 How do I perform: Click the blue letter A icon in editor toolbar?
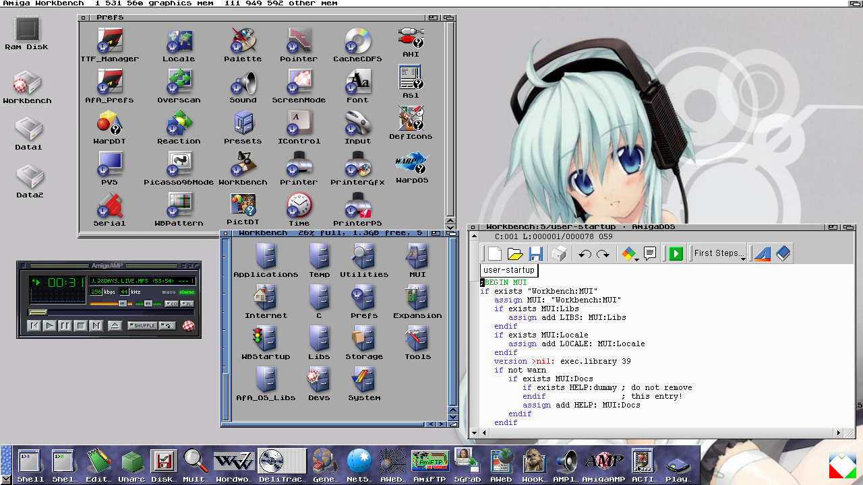tap(763, 253)
